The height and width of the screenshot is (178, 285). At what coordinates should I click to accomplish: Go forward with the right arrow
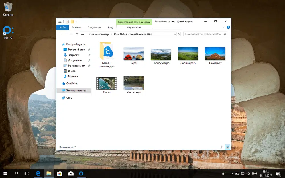click(x=67, y=34)
